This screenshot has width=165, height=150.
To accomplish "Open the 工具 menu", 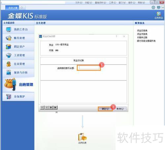I will pos(113,3).
